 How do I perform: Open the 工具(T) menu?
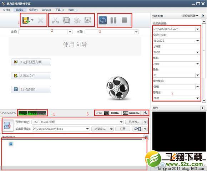59,10
